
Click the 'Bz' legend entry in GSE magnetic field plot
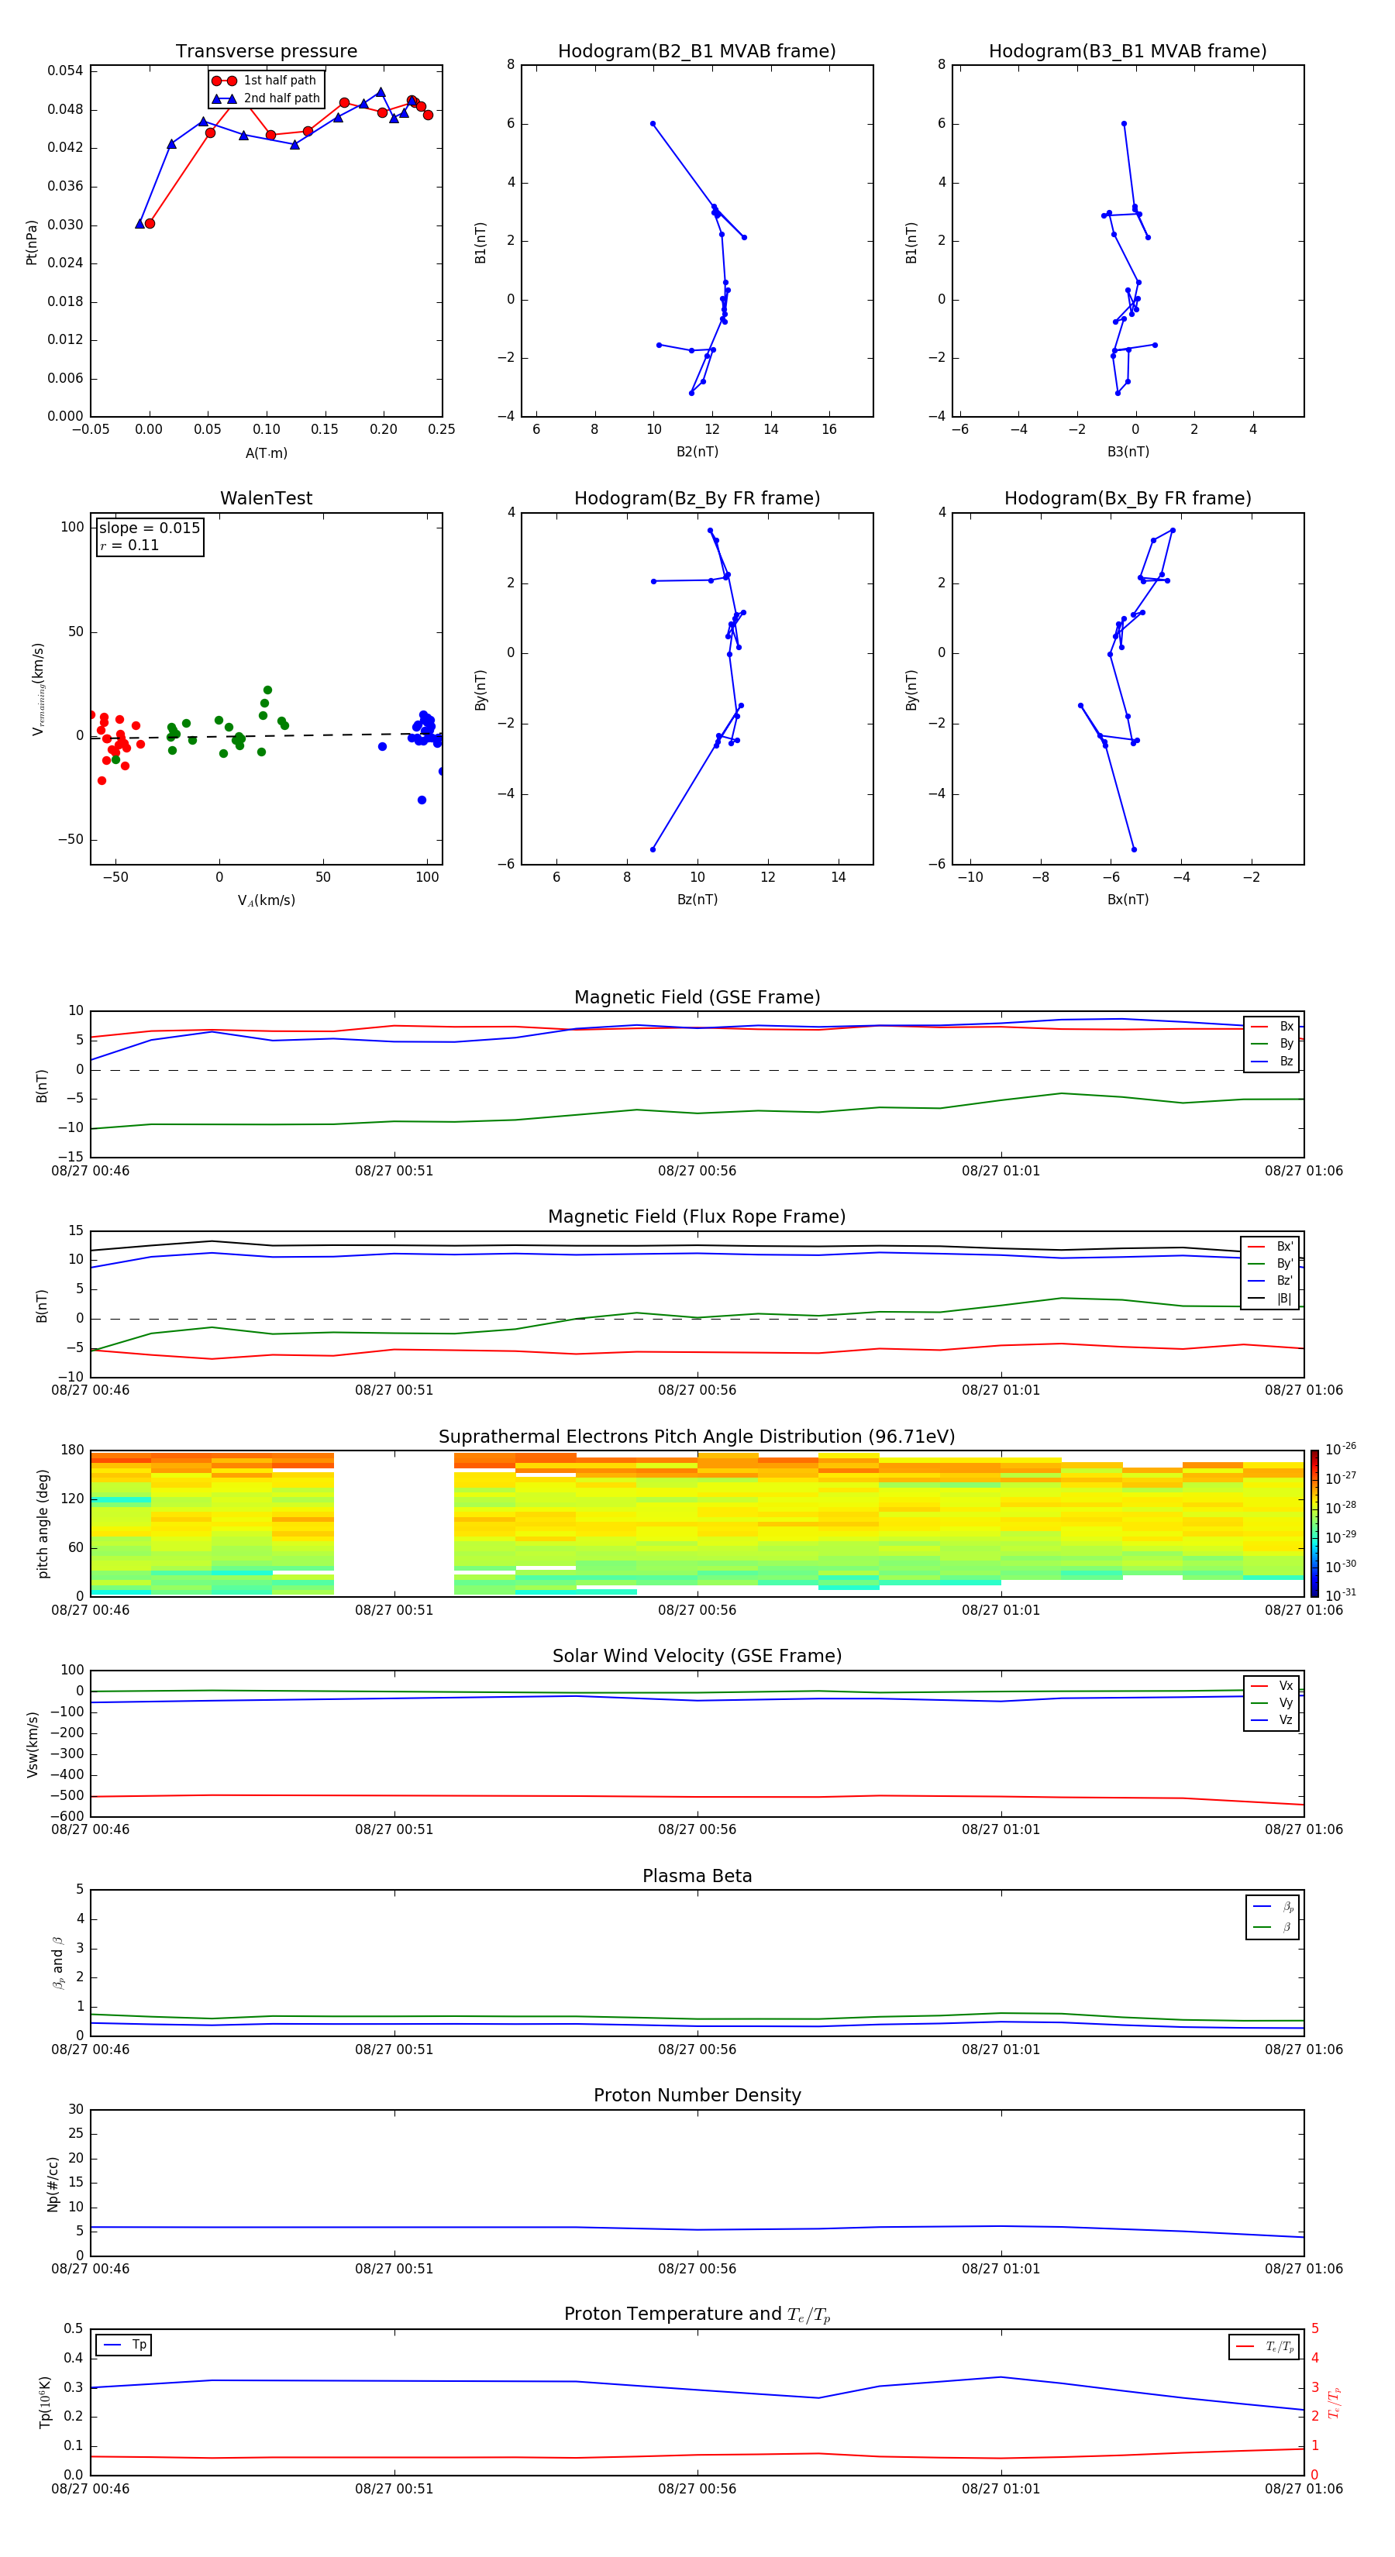click(1272, 1061)
